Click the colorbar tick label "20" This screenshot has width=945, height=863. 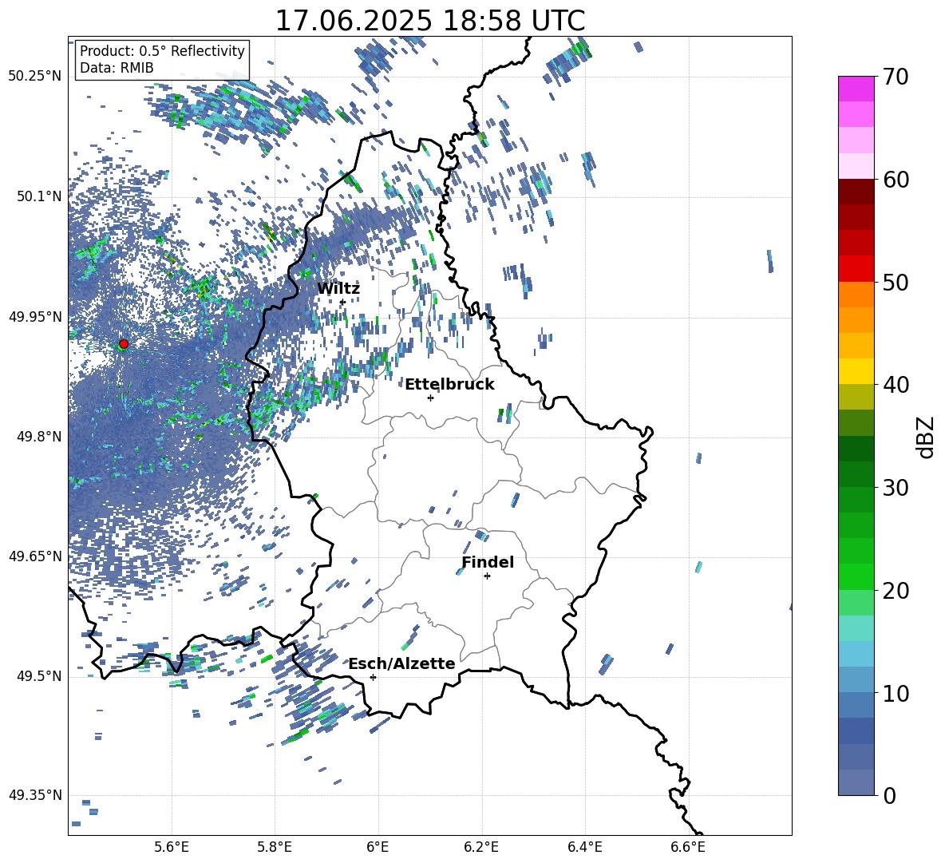click(895, 591)
